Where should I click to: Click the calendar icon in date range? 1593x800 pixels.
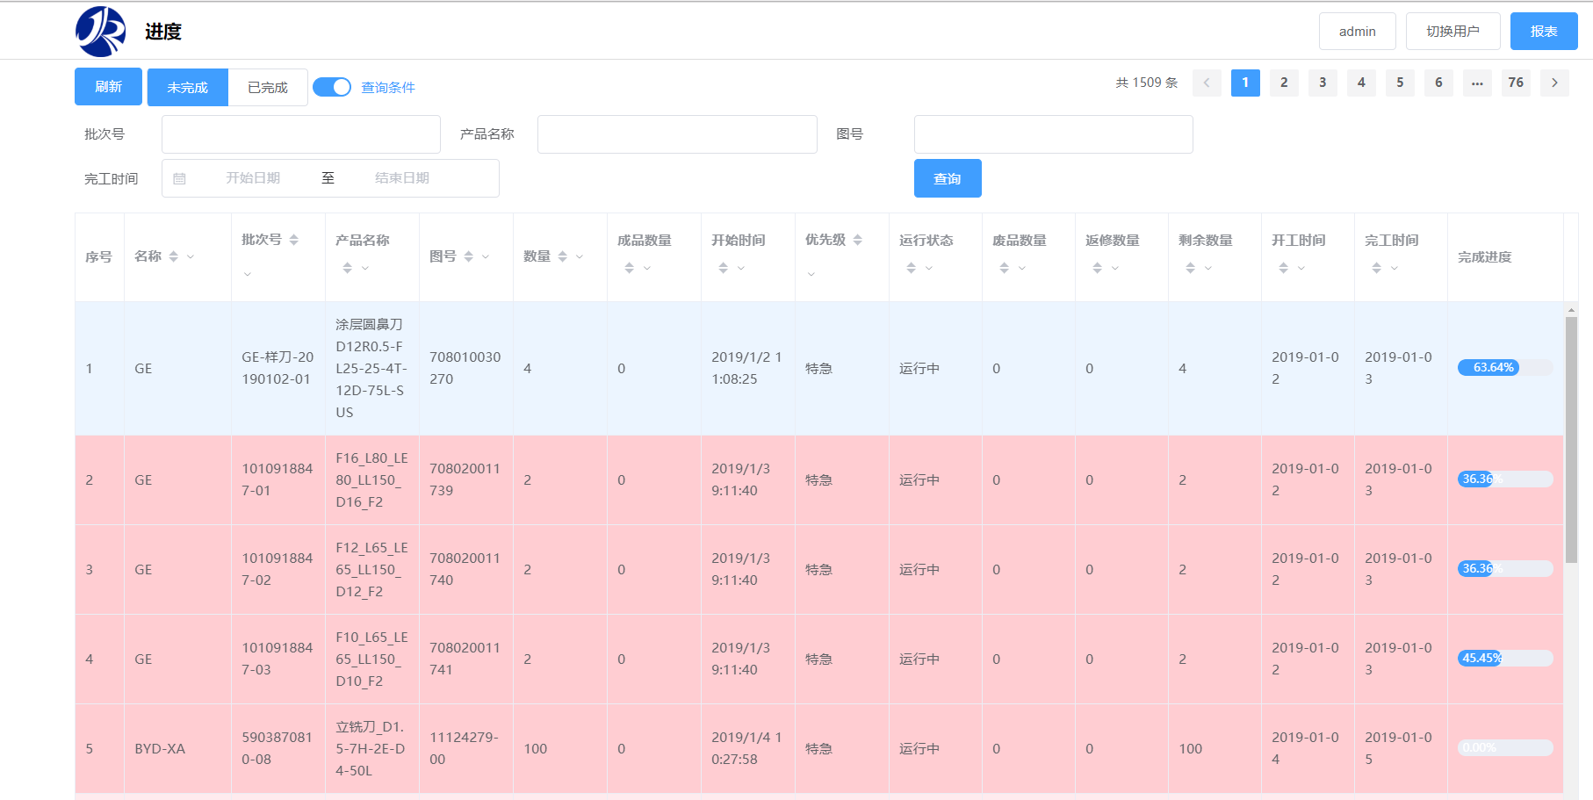point(179,178)
